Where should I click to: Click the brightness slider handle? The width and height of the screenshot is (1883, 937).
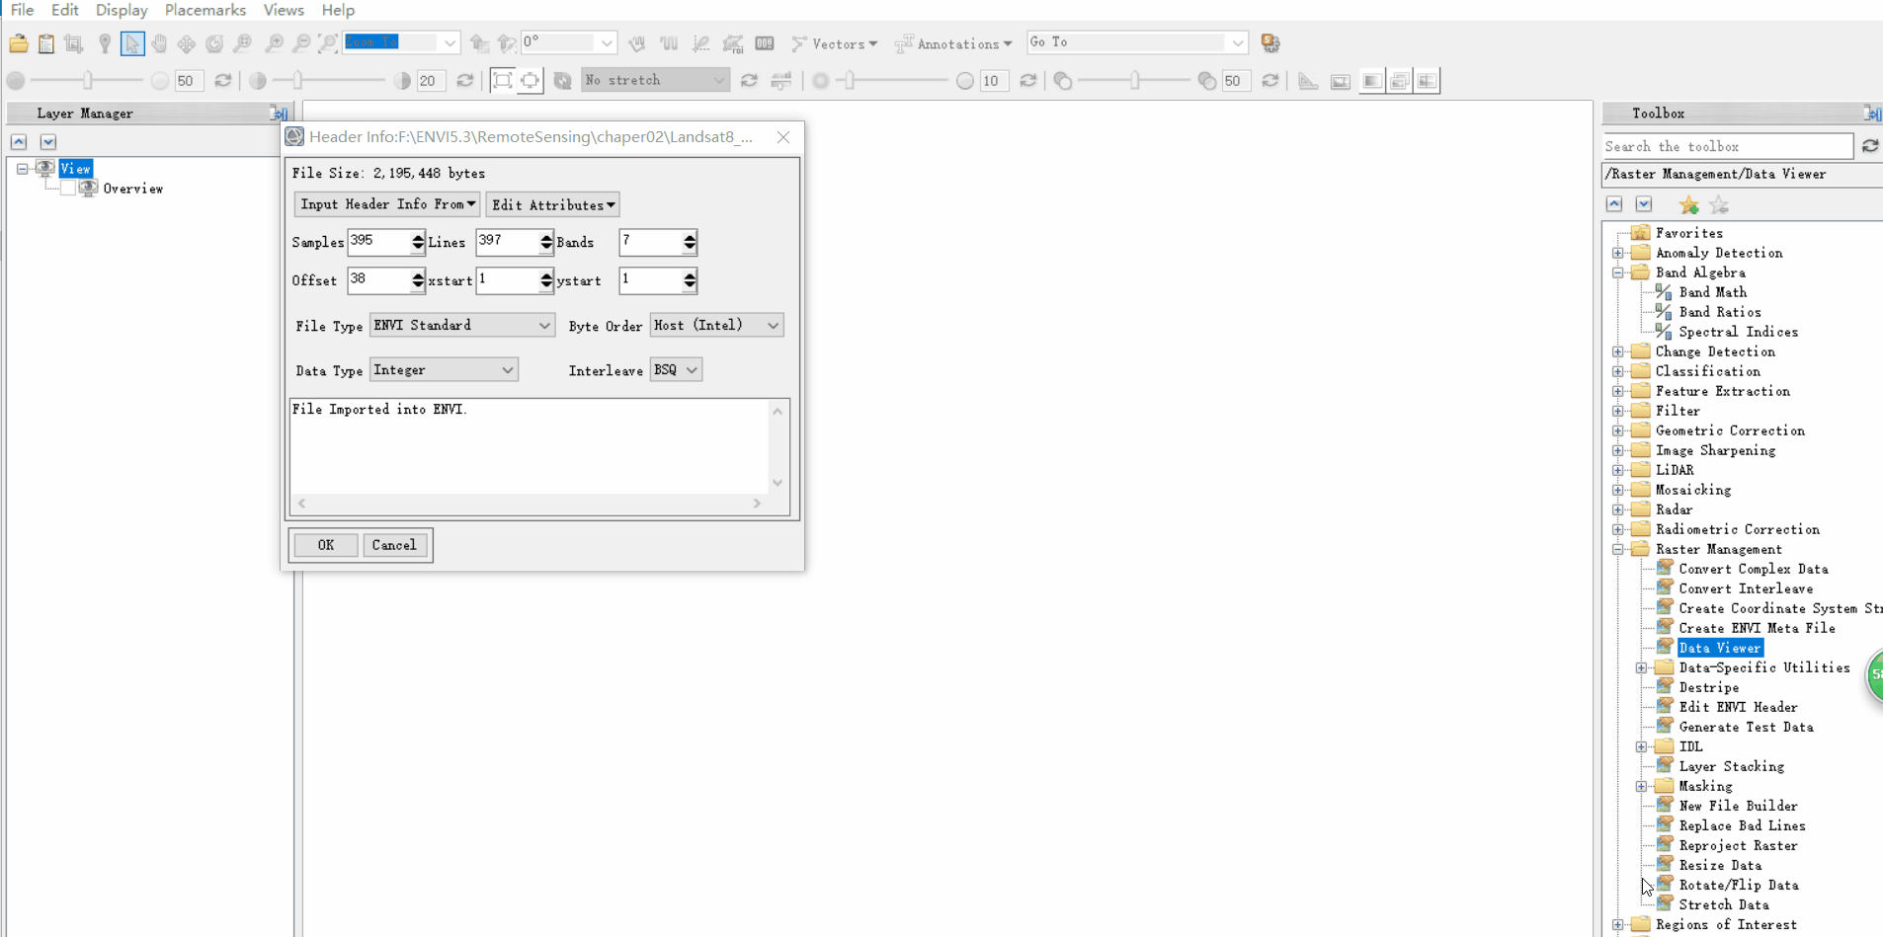tap(88, 81)
